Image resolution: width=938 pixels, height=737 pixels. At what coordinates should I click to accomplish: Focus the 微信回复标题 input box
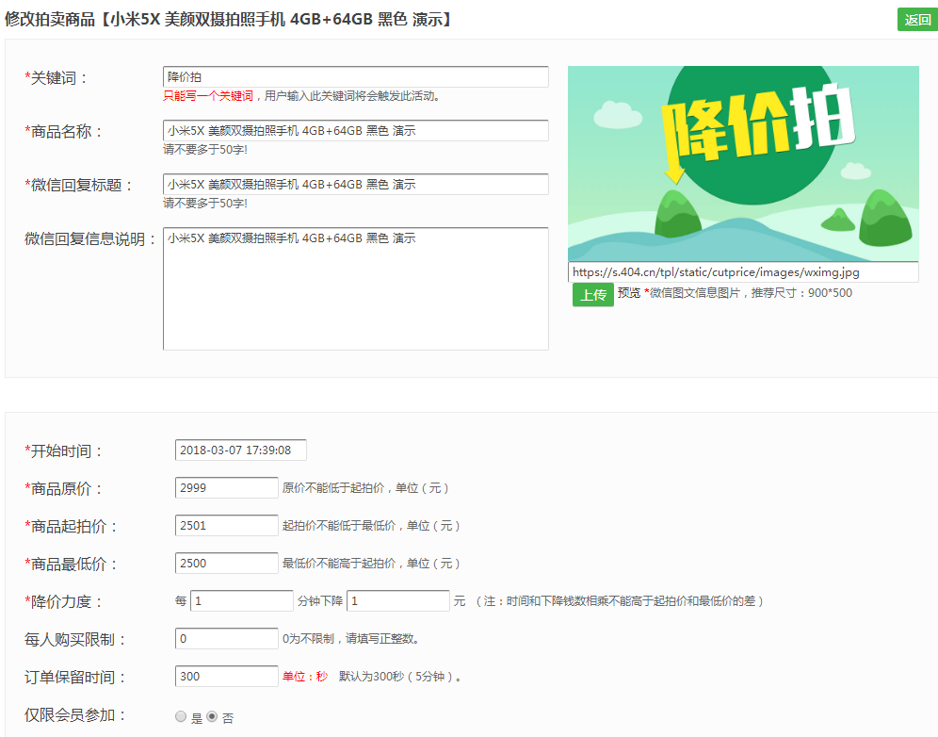355,185
